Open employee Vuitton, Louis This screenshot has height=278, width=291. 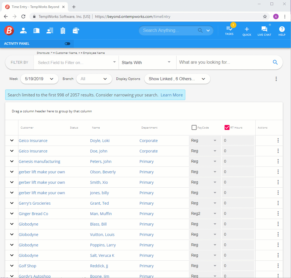(102, 235)
